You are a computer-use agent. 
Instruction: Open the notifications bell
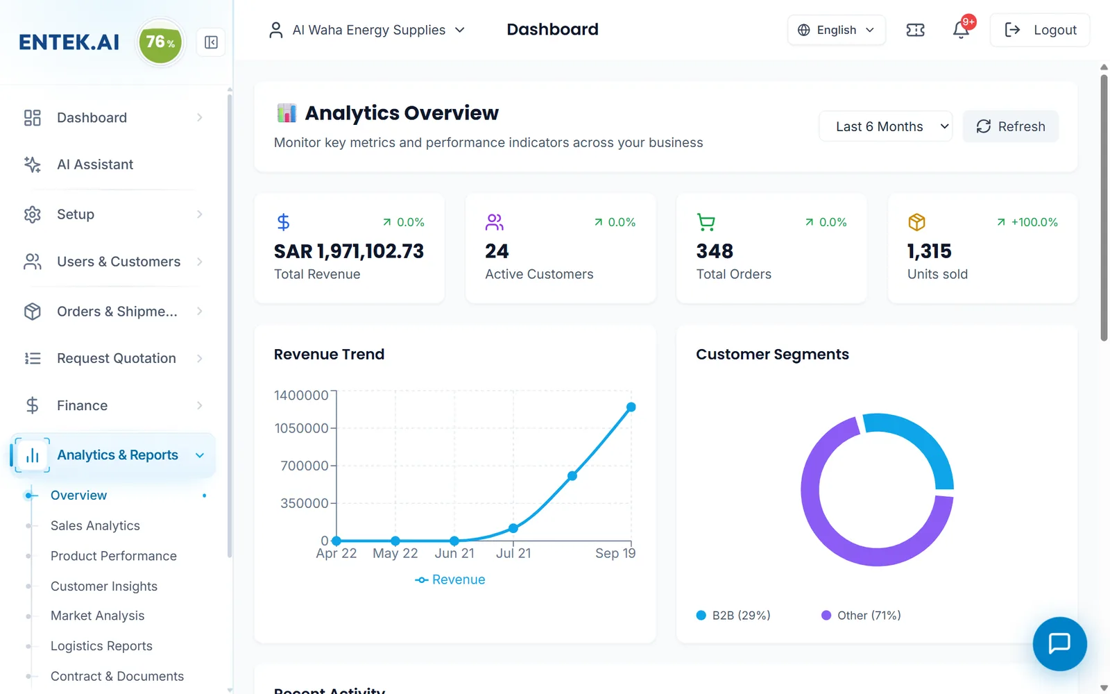tap(961, 30)
